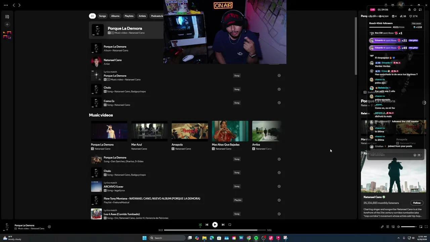Image resolution: width=430 pixels, height=242 pixels.
Task: Select the All filter chip
Action: [x=92, y=16]
